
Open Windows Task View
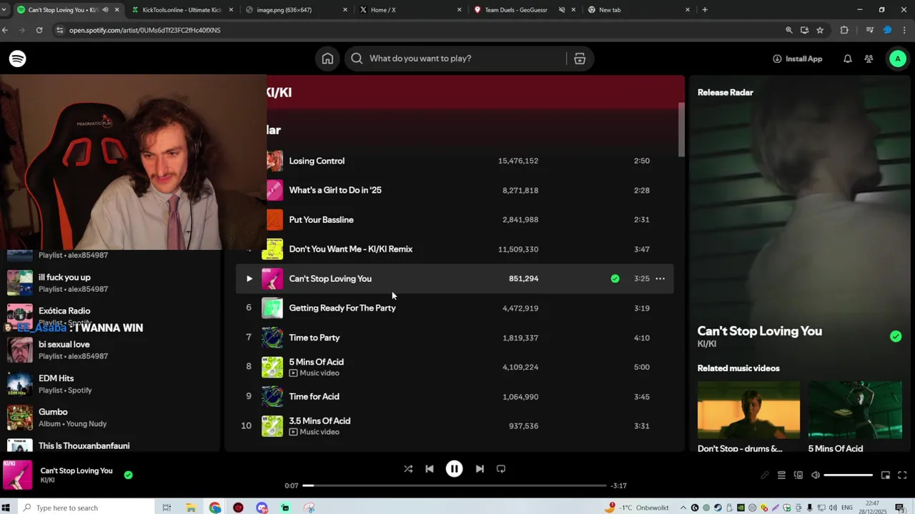coord(167,508)
